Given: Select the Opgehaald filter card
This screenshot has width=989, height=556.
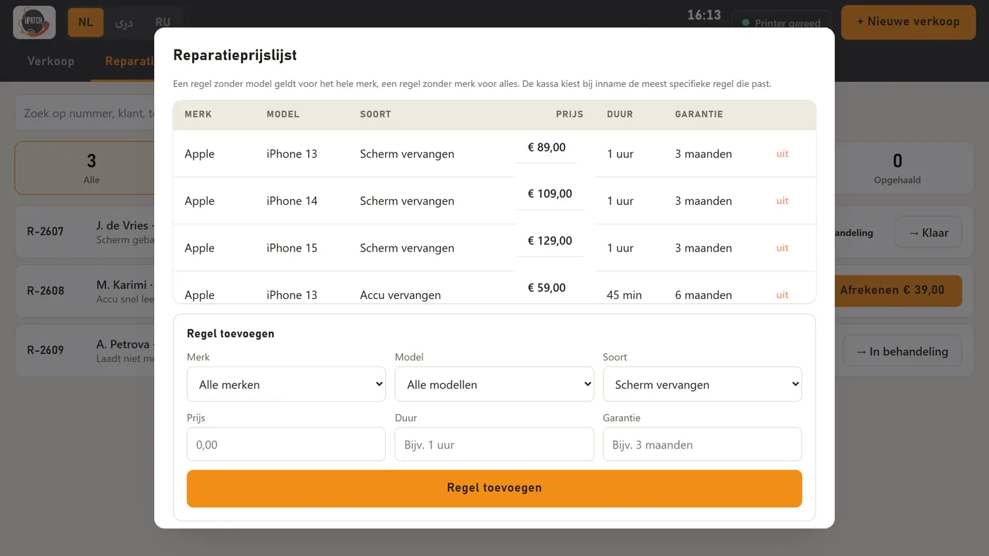Looking at the screenshot, I should coord(897,168).
